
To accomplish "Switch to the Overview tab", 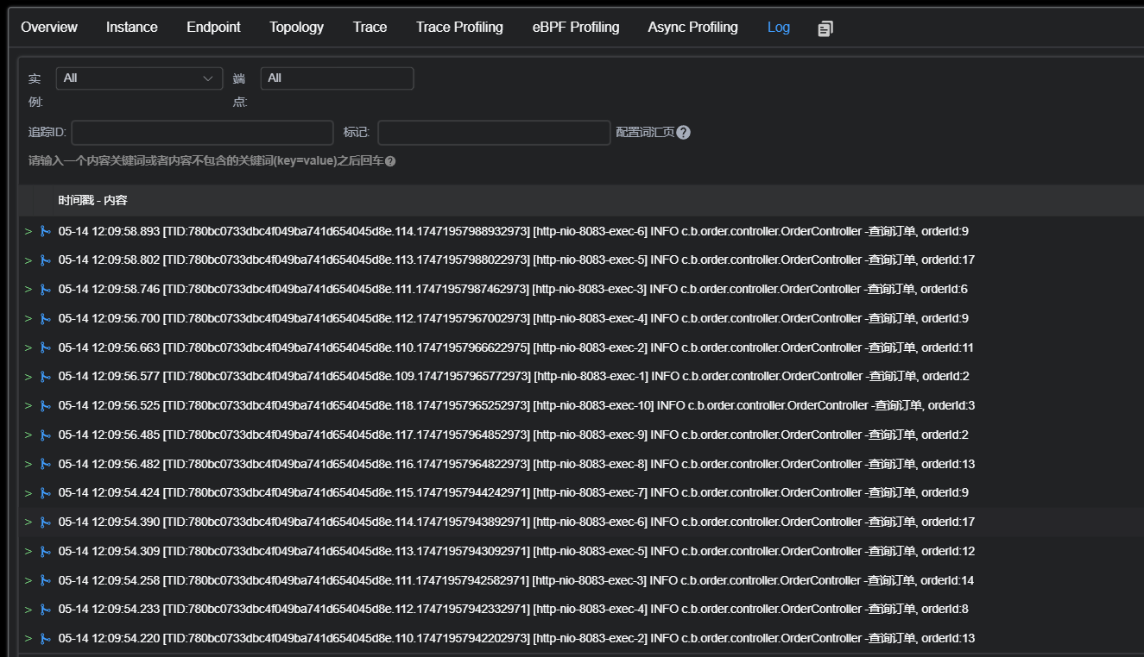I will (49, 28).
